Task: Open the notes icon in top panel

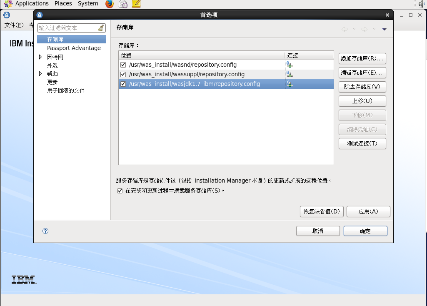Action: pyautogui.click(x=136, y=3)
